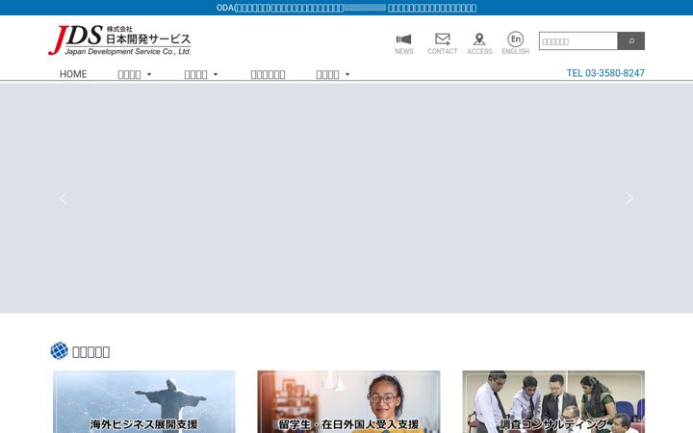Click the JDS company logo
Viewport: 693px width, 433px height.
[x=119, y=40]
